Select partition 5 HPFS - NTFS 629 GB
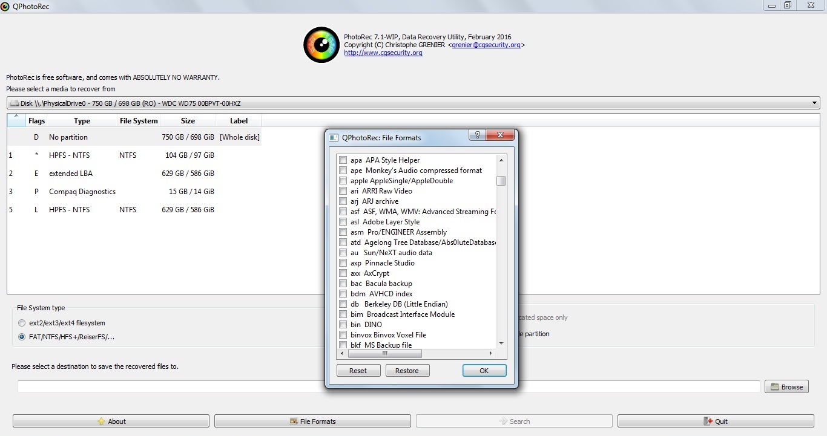The image size is (827, 436). click(134, 210)
